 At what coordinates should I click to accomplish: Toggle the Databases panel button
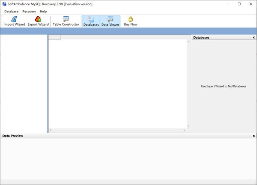[x=91, y=21]
